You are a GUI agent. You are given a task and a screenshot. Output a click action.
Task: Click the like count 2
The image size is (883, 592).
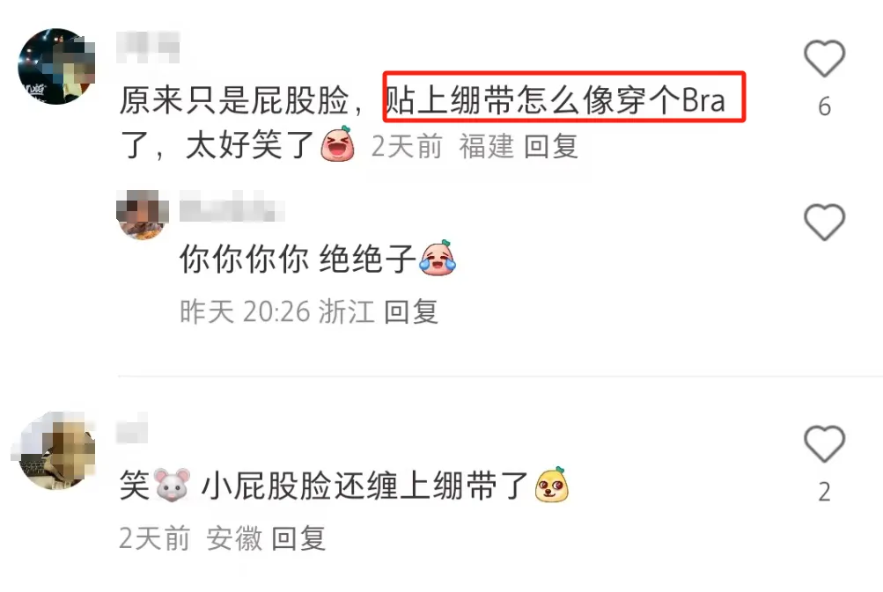(x=824, y=493)
